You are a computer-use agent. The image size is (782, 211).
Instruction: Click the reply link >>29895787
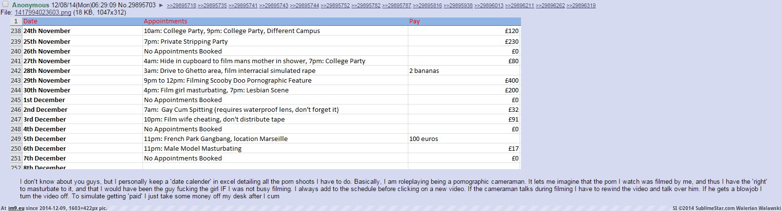(397, 6)
